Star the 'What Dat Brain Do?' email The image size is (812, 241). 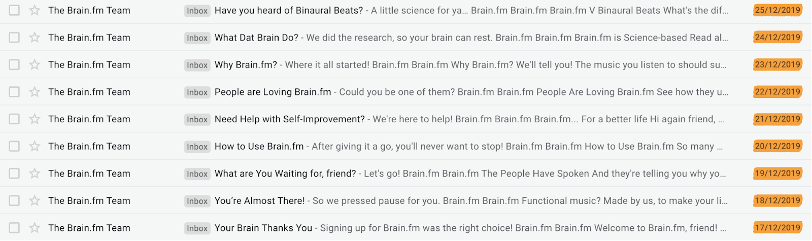(x=35, y=38)
